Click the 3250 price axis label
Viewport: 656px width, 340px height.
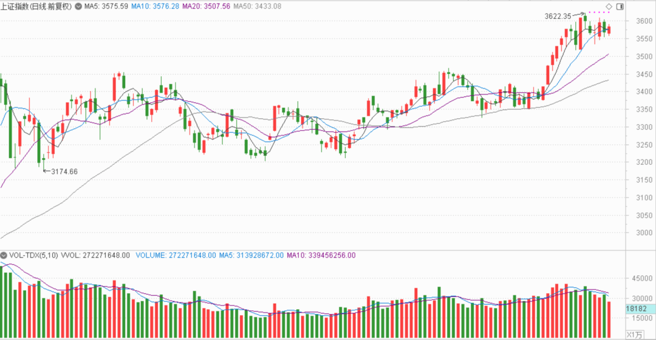[644, 145]
